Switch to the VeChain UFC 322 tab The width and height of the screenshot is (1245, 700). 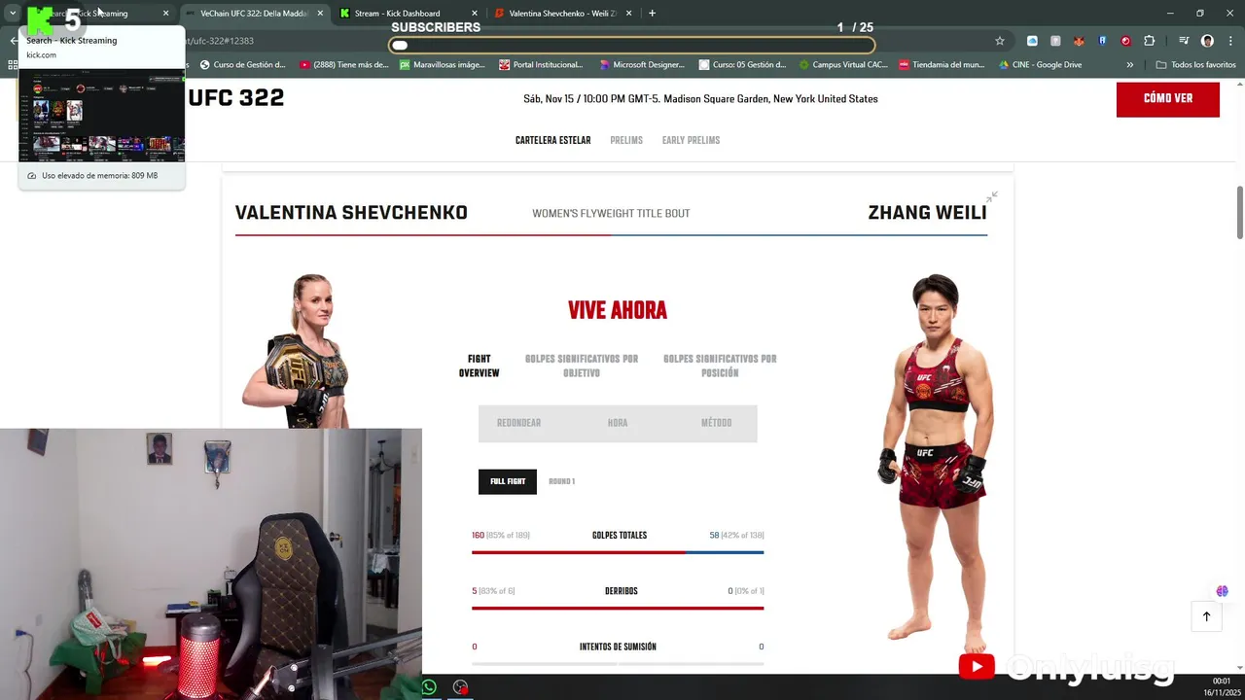click(x=253, y=14)
